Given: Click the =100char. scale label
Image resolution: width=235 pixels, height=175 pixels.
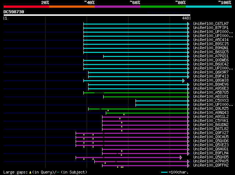Looking at the screenshot, I should (x=178, y=172).
